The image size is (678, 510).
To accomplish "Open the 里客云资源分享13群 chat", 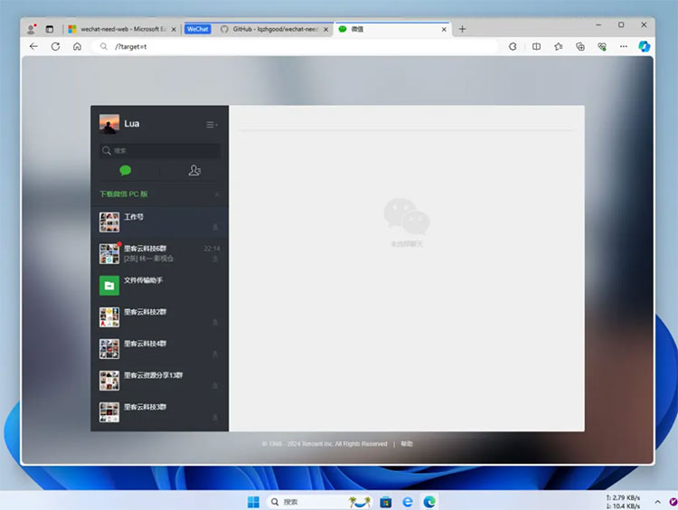I will click(159, 380).
